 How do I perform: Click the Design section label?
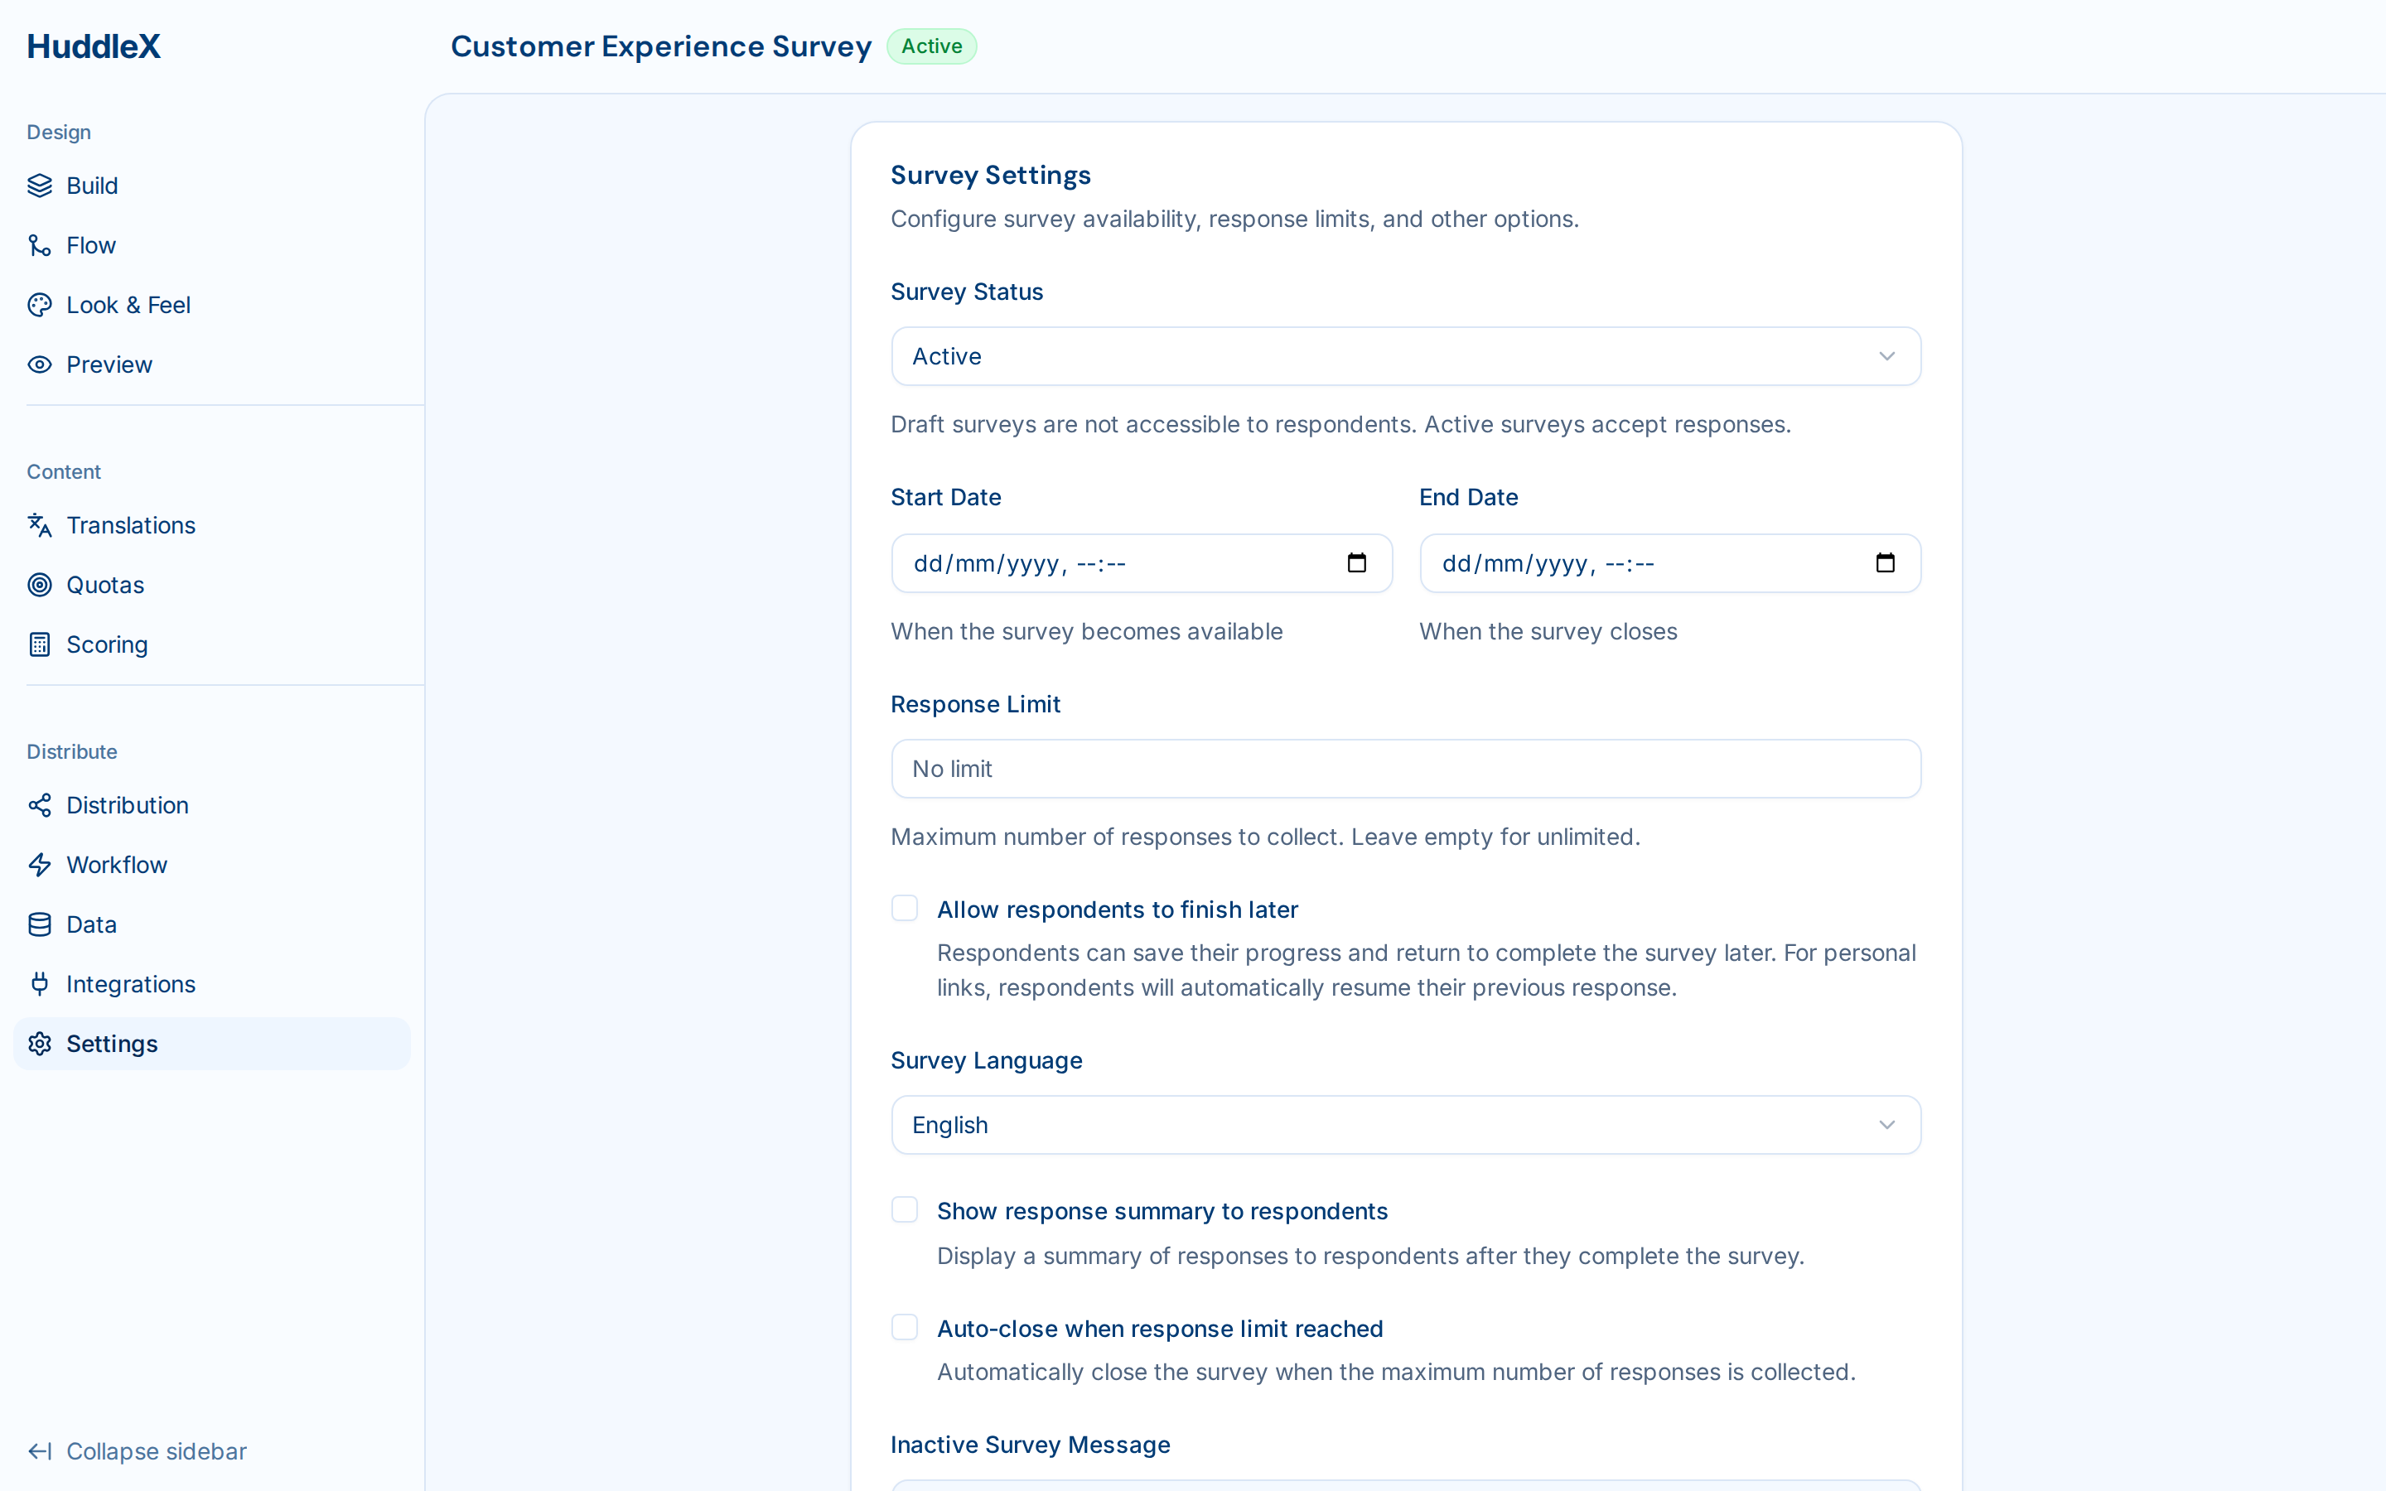pyautogui.click(x=59, y=133)
